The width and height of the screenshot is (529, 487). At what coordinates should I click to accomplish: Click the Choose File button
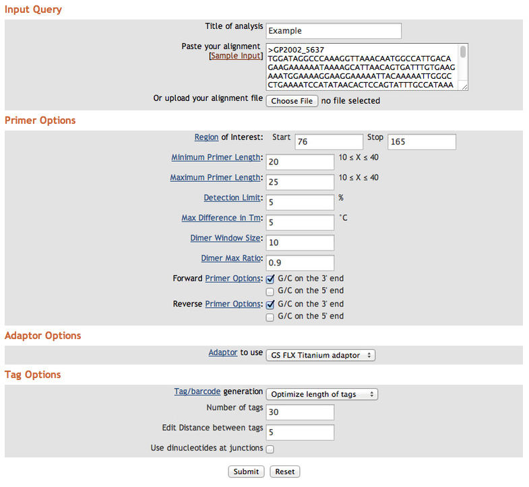292,101
